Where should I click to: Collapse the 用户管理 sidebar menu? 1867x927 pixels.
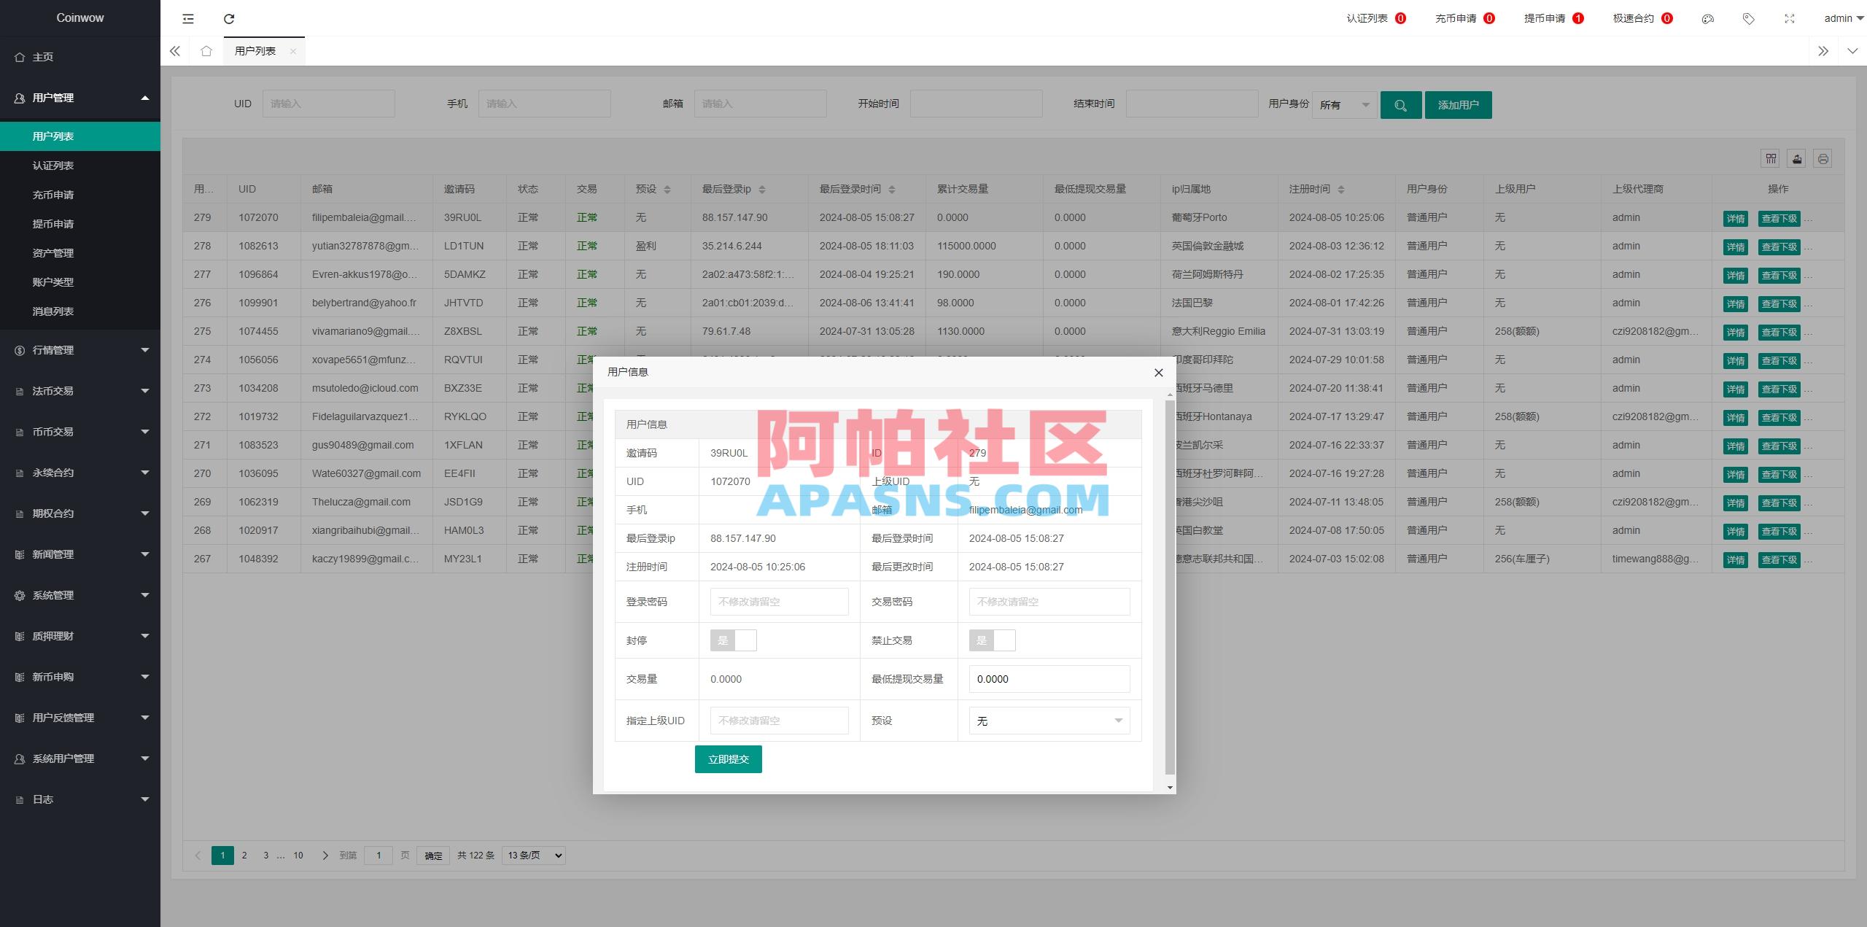click(x=80, y=98)
